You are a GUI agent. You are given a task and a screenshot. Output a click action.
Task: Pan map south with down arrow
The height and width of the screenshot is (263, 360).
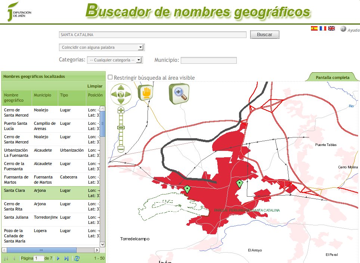coord(121,101)
